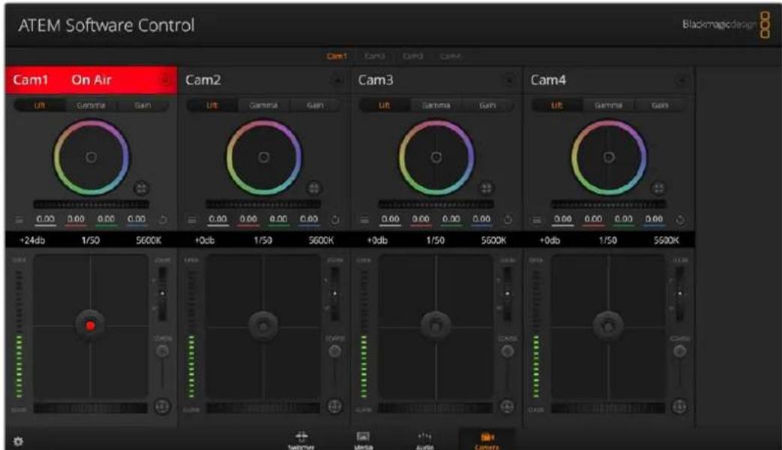This screenshot has width=782, height=450.
Task: Click the Cam4 header corner icon
Action: pyautogui.click(x=682, y=80)
